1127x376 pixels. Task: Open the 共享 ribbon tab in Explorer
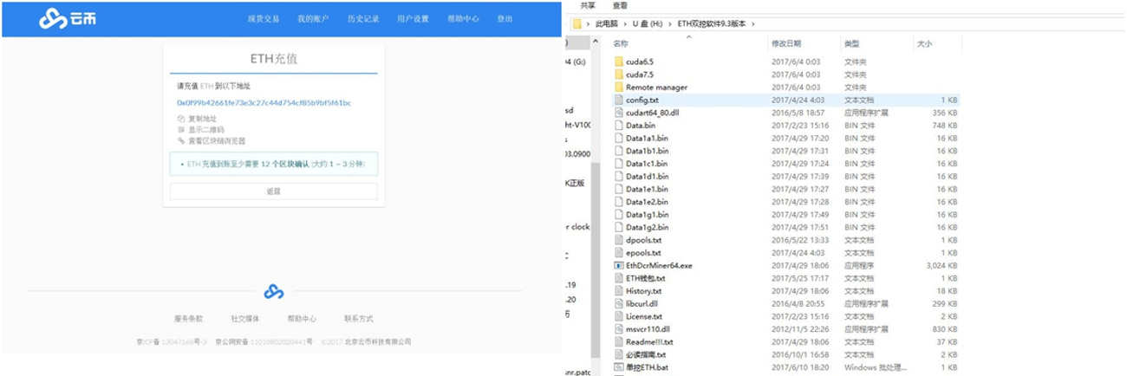click(x=588, y=5)
